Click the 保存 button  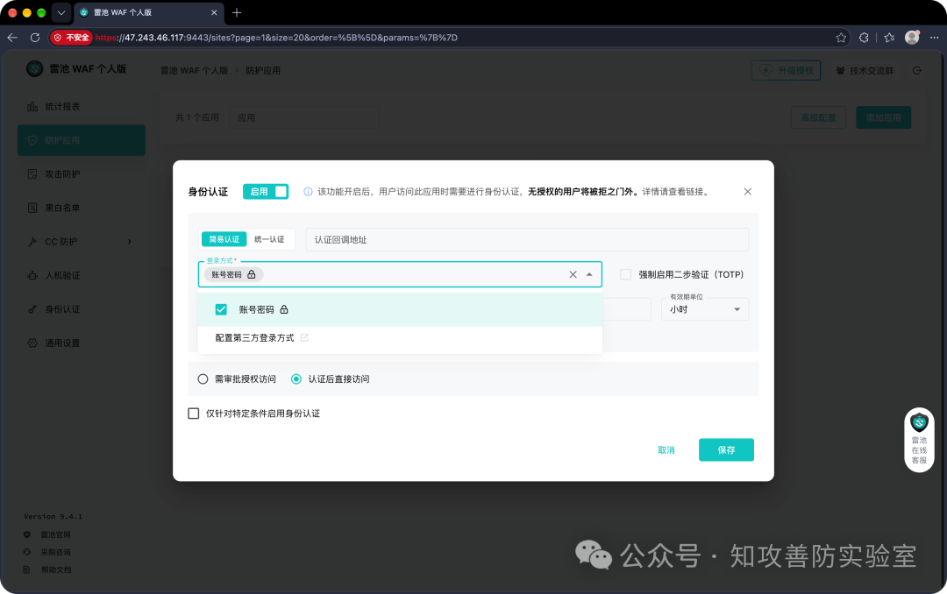coord(726,449)
